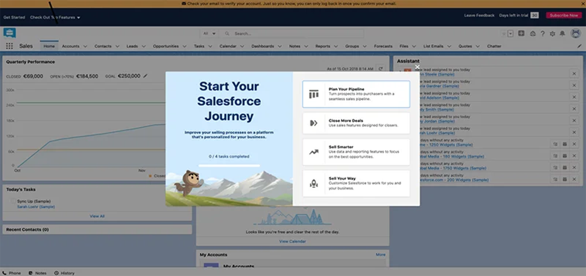Click the Leave Feedback link
This screenshot has width=586, height=276.
[x=479, y=16]
